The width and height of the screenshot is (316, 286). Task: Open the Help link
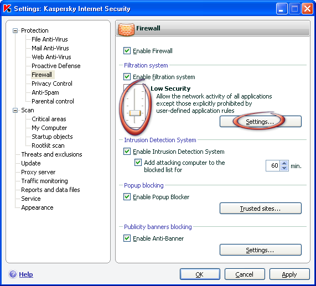tap(26, 274)
